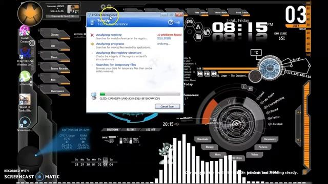
Task: Click the CrackingPatching link on the dial
Action: [274, 103]
